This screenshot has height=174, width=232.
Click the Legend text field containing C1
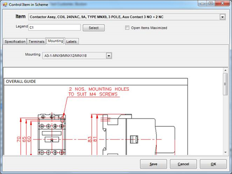(54, 27)
